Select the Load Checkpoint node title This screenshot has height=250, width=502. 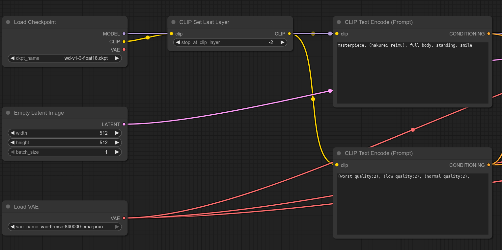coord(35,22)
